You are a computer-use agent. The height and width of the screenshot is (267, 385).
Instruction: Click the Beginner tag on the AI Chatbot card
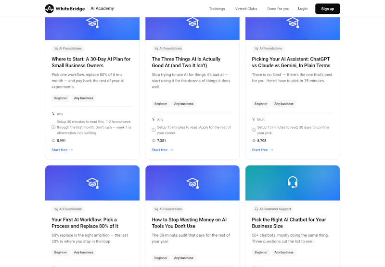click(x=261, y=252)
